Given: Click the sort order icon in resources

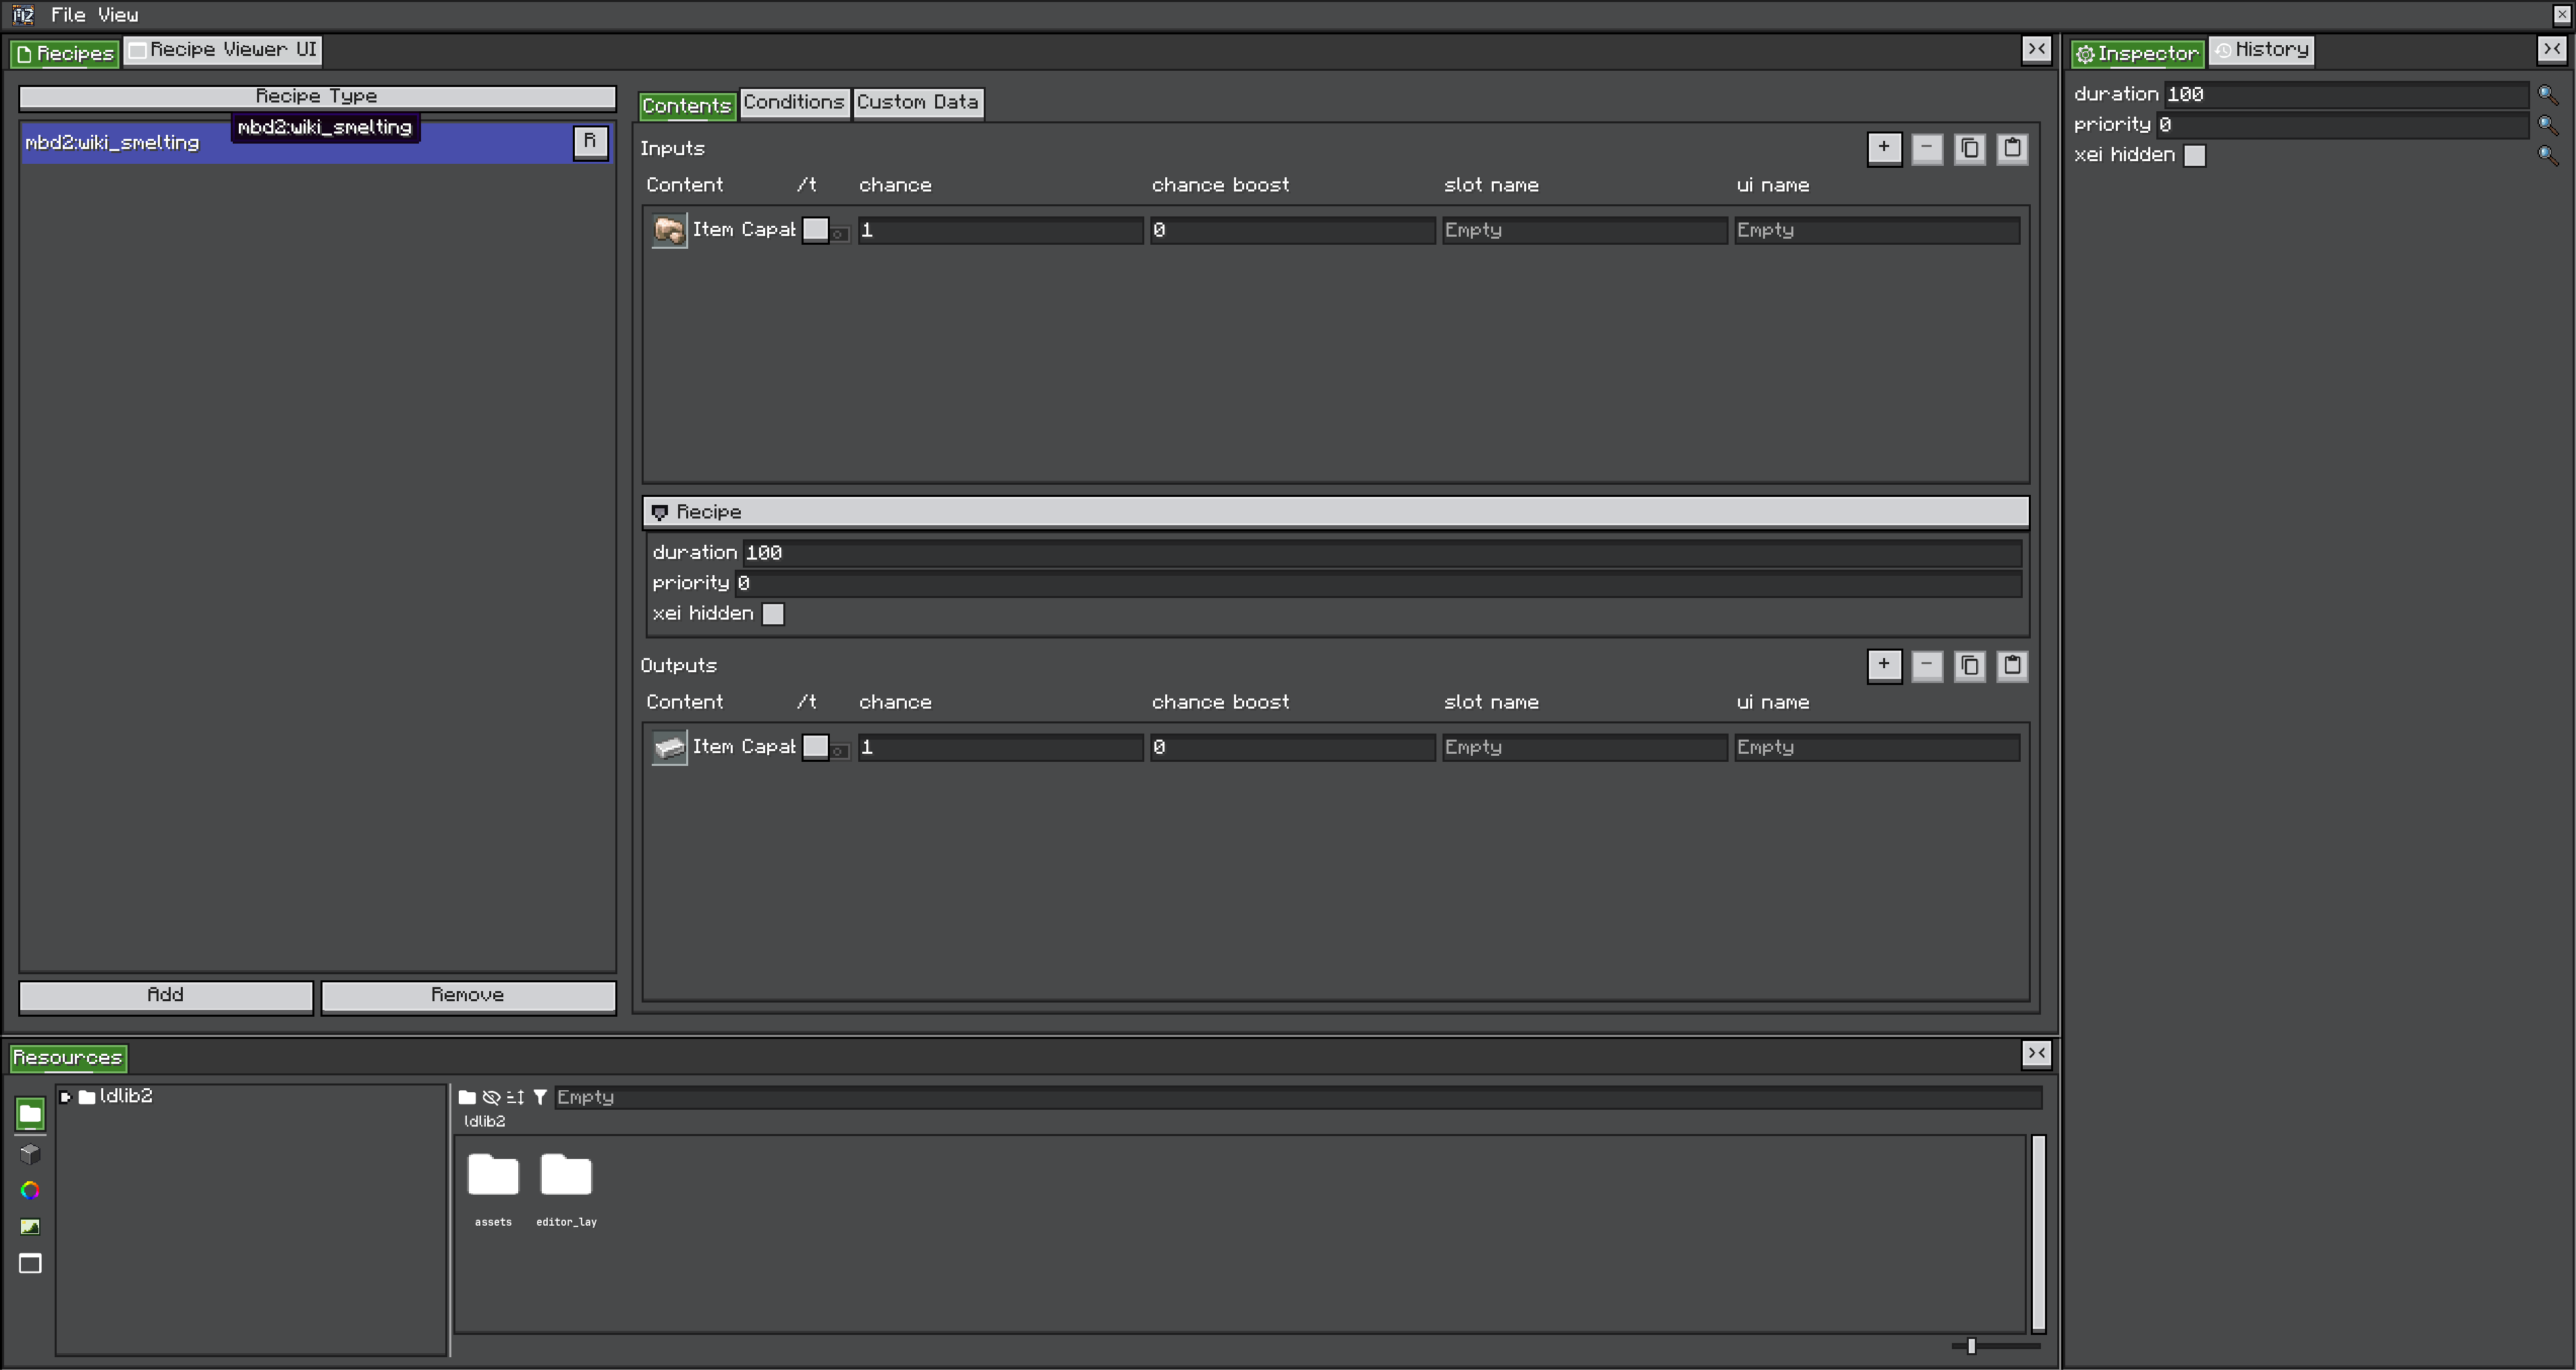Looking at the screenshot, I should (515, 1097).
